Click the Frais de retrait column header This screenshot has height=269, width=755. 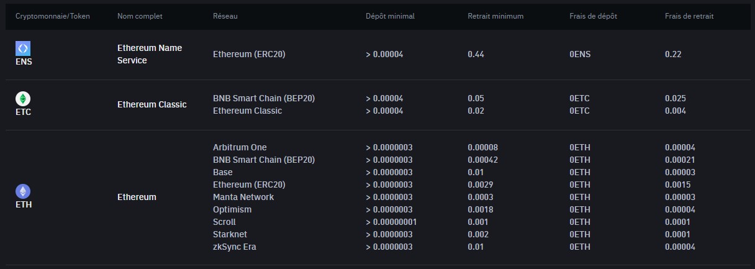coord(689,16)
